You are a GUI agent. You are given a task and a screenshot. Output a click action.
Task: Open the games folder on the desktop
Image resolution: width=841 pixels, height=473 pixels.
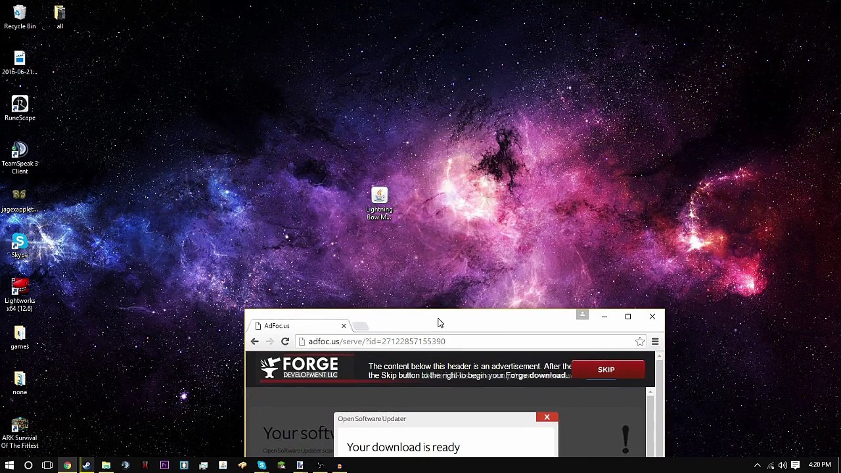coord(20,338)
